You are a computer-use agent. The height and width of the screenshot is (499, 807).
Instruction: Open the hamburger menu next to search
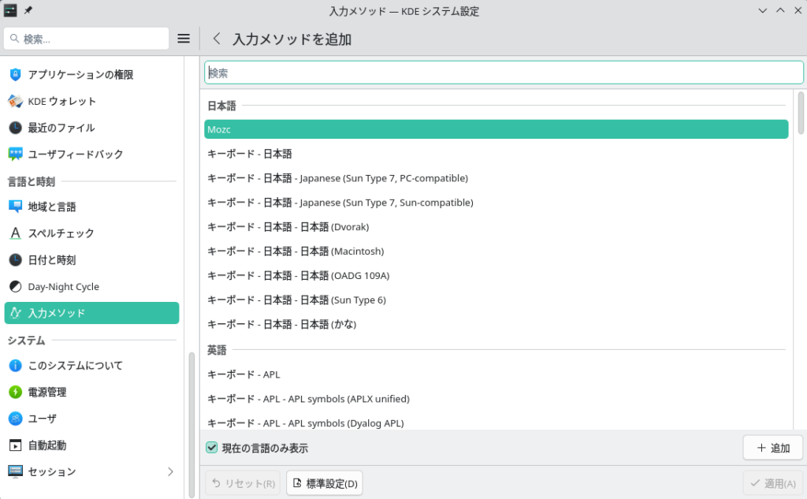pos(184,39)
